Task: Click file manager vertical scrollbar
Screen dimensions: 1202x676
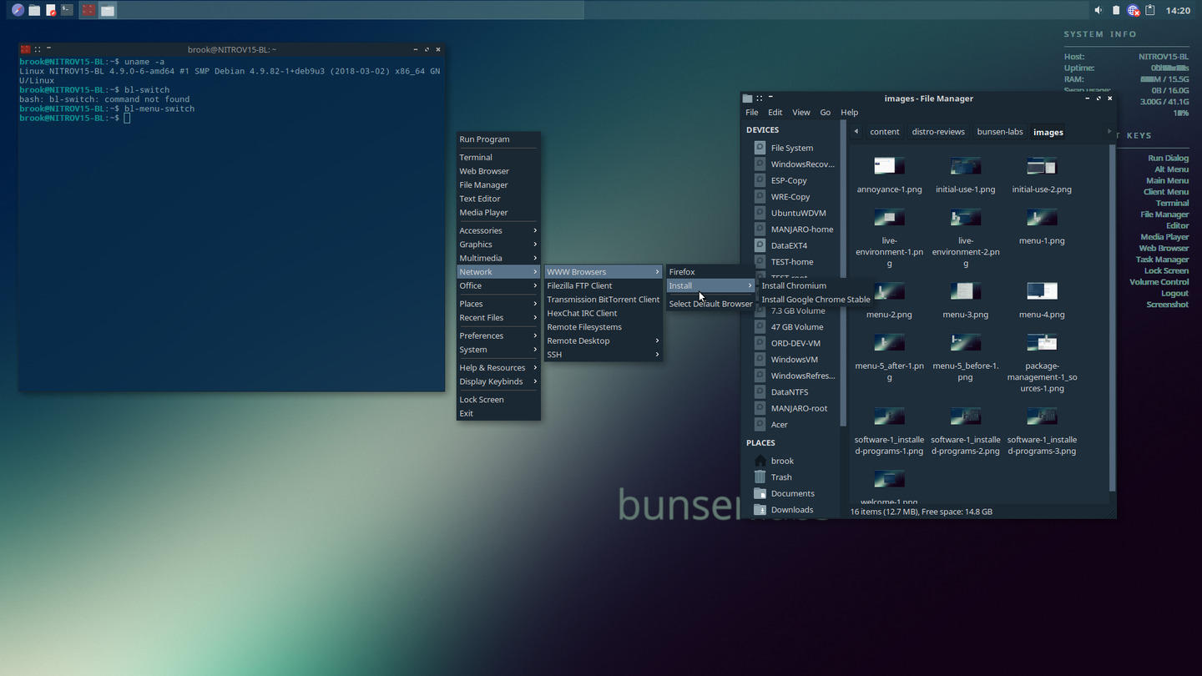Action: [1113, 317]
